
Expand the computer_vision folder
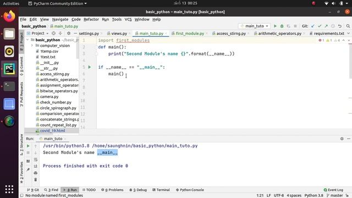pyautogui.click(x=32, y=46)
